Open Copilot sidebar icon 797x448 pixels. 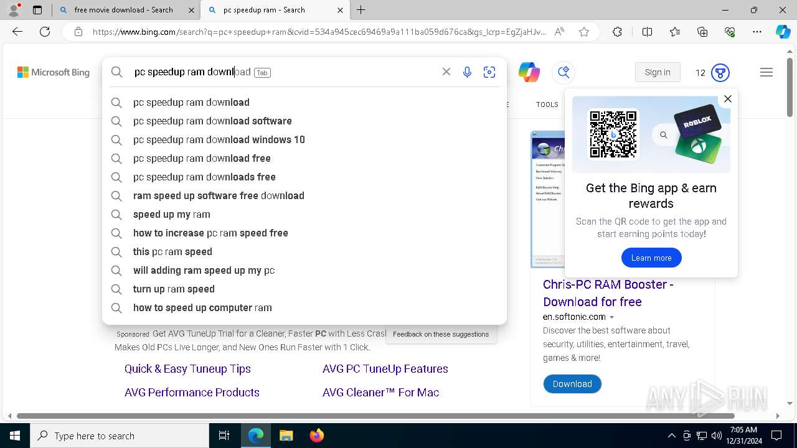pyautogui.click(x=783, y=32)
